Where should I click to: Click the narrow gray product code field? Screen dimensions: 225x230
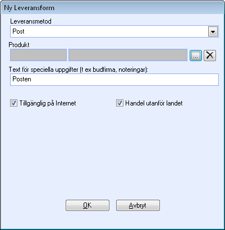tap(38, 55)
